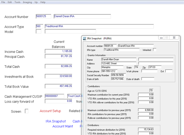Click the State field TN
The width and height of the screenshot is (184, 135).
137,67
